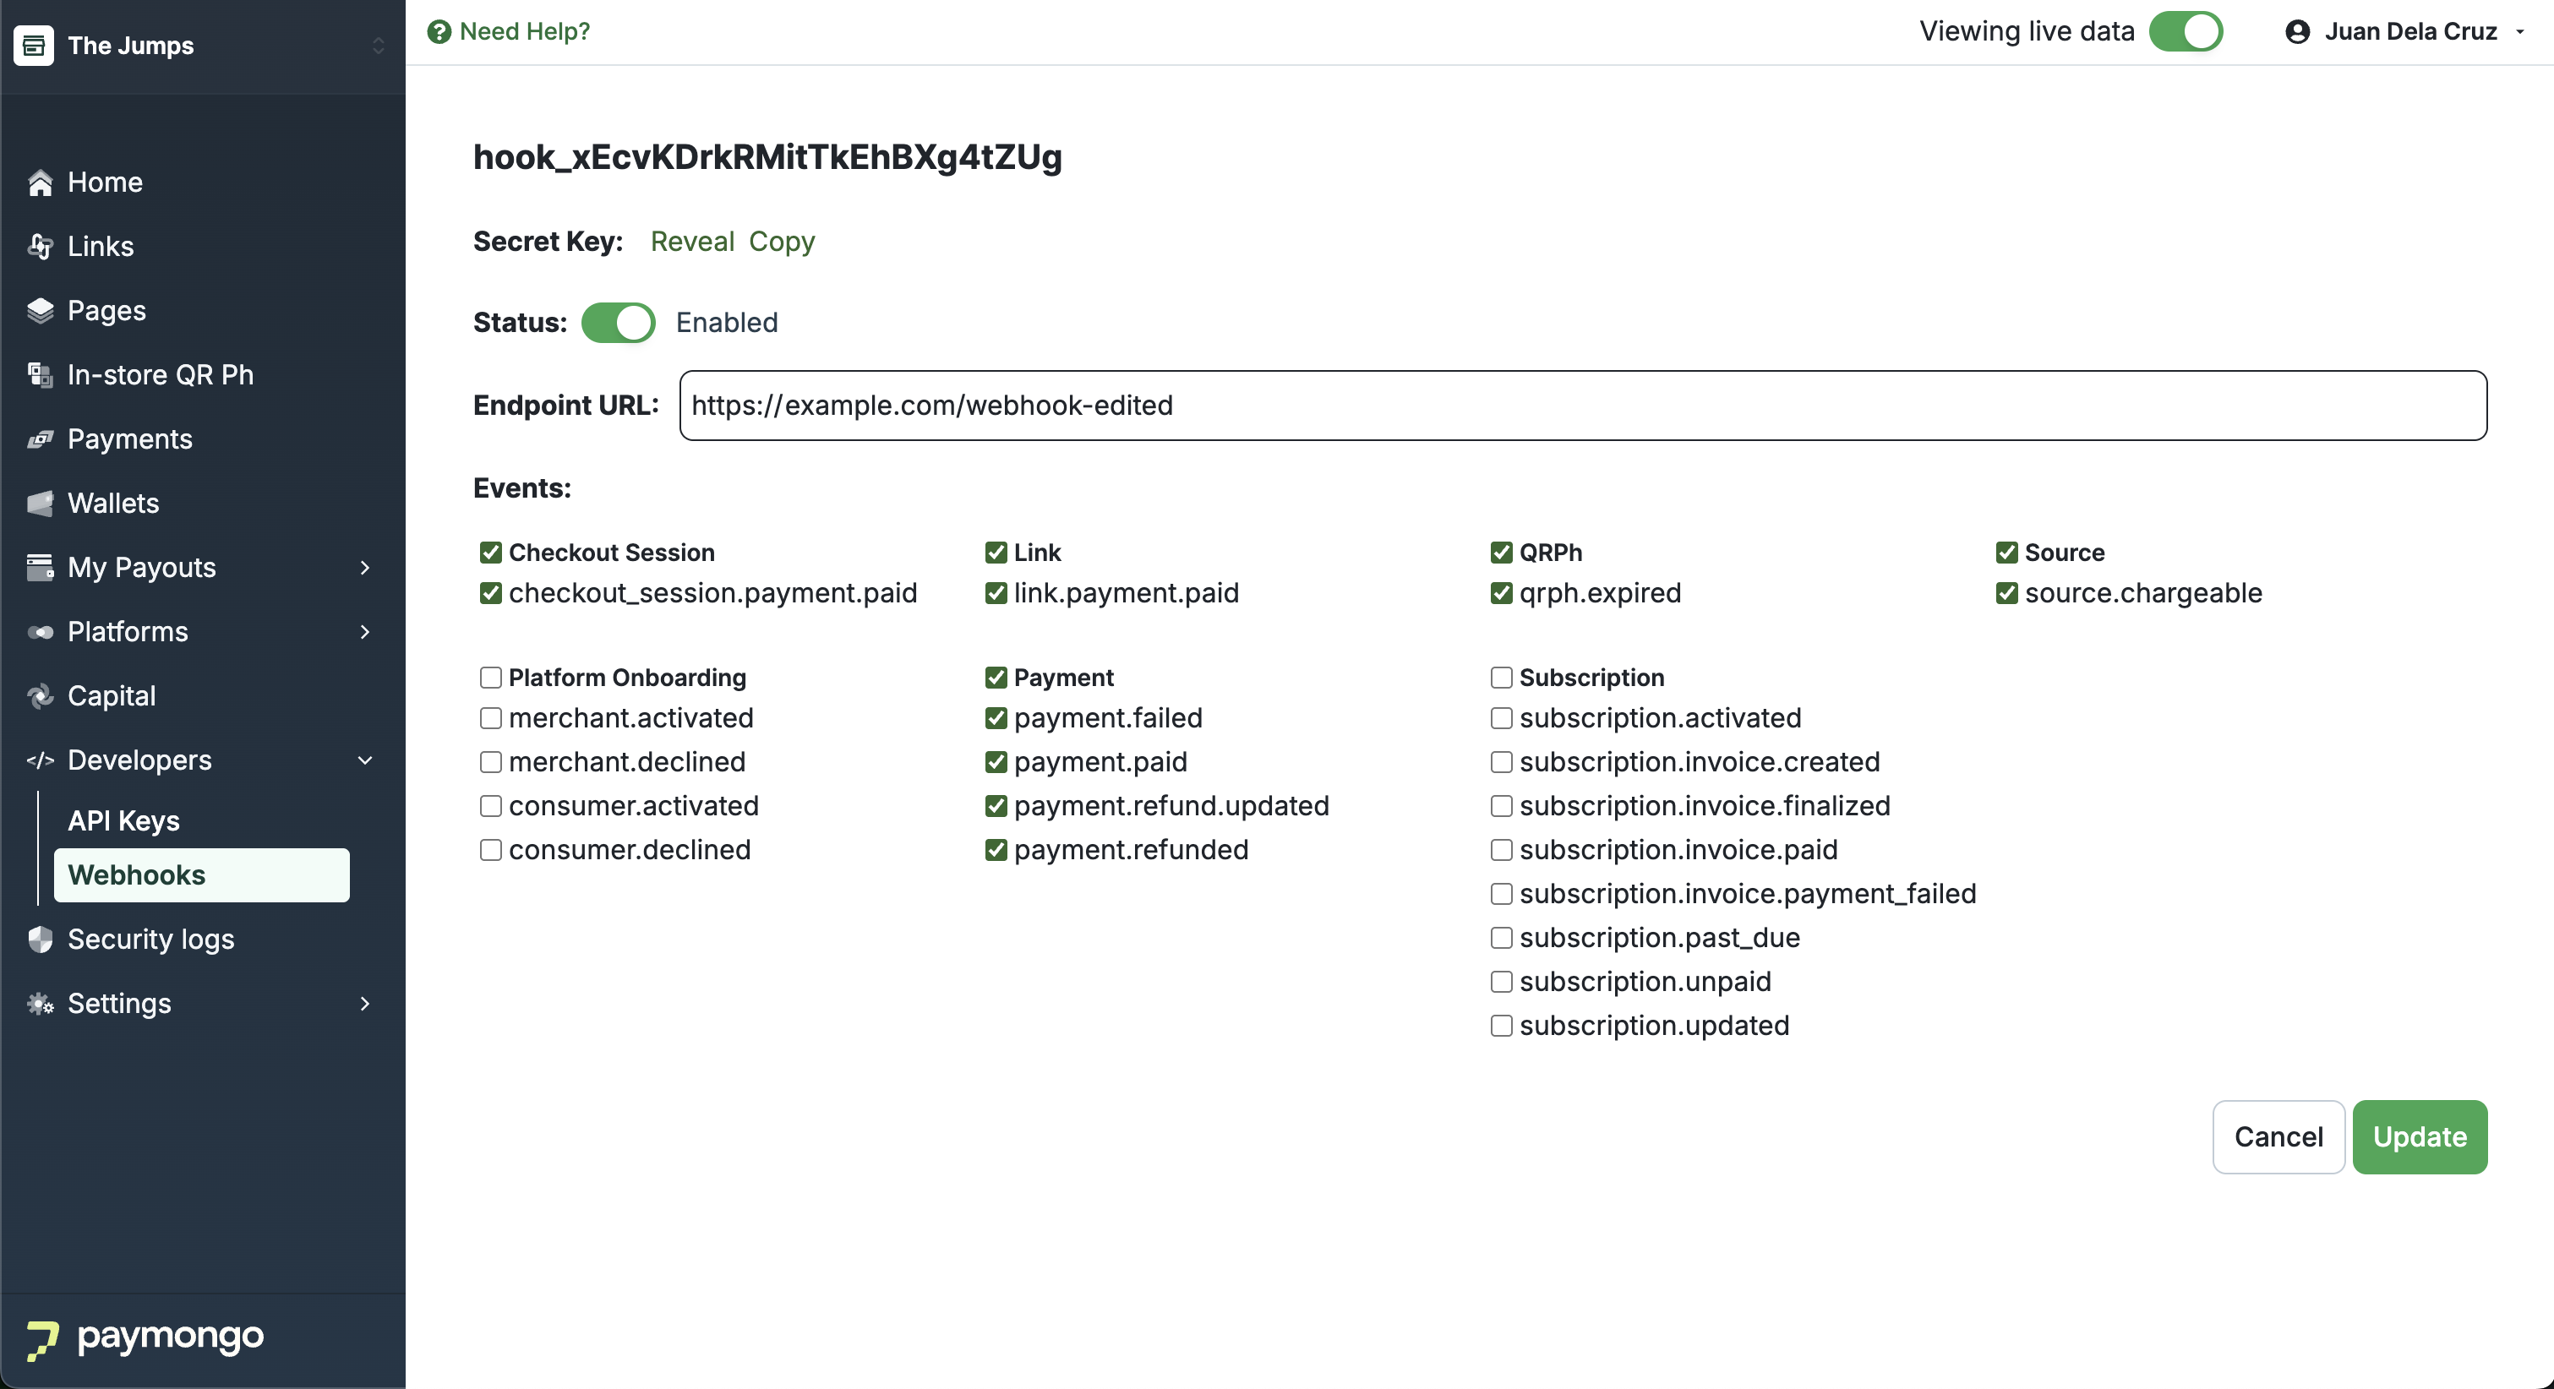Check the Subscription group checkbox
The height and width of the screenshot is (1389, 2554).
pos(1502,678)
